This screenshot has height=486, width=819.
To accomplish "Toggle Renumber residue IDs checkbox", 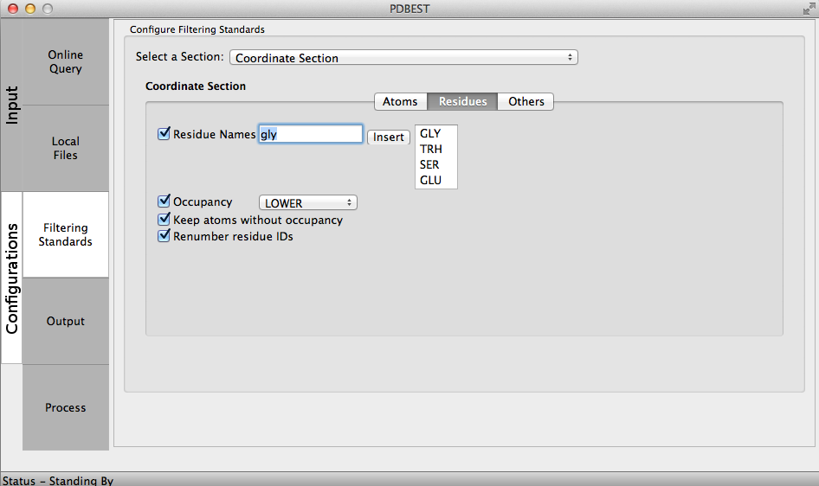I will click(164, 236).
